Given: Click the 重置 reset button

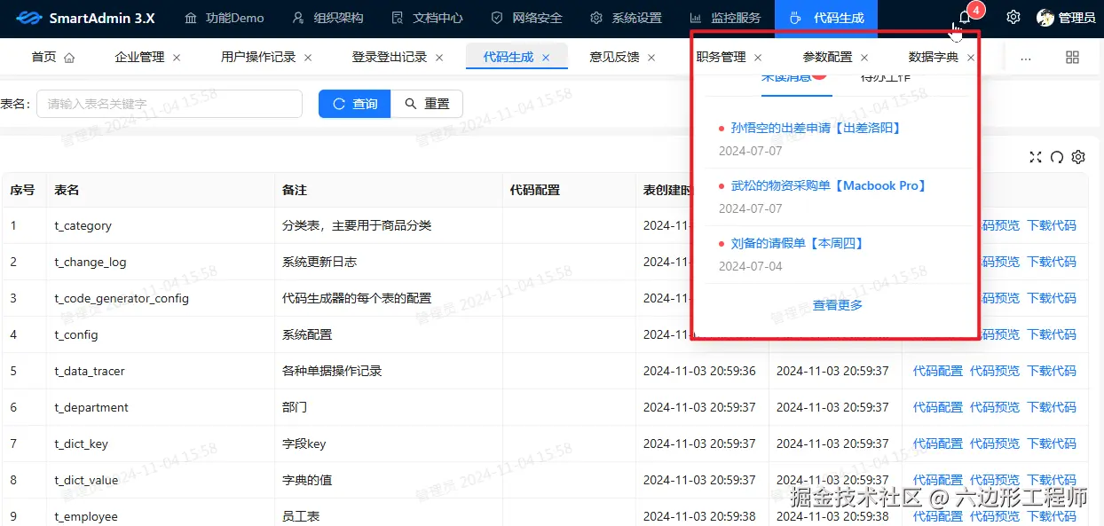Looking at the screenshot, I should pyautogui.click(x=427, y=104).
